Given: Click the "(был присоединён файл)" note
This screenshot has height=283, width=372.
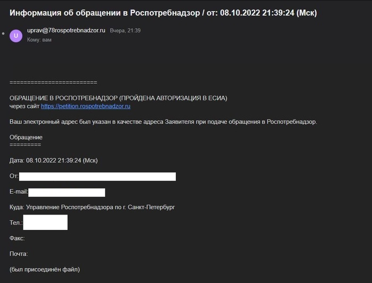Looking at the screenshot, I should coord(45,269).
